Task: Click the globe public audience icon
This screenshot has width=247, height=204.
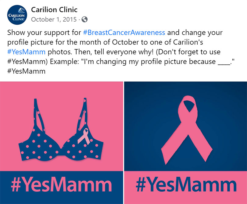Action: point(85,19)
